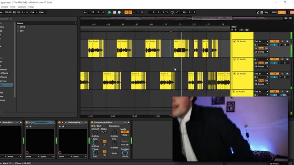Open the LFO Shape waveform menu

[103, 132]
